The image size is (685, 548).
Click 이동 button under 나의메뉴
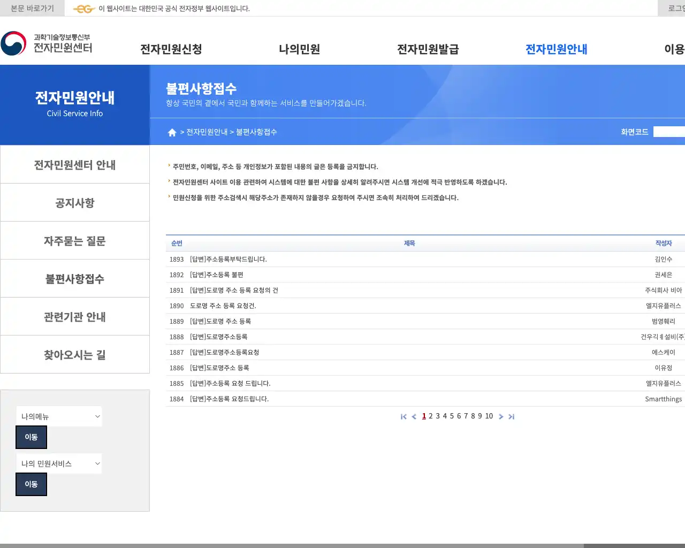point(31,437)
